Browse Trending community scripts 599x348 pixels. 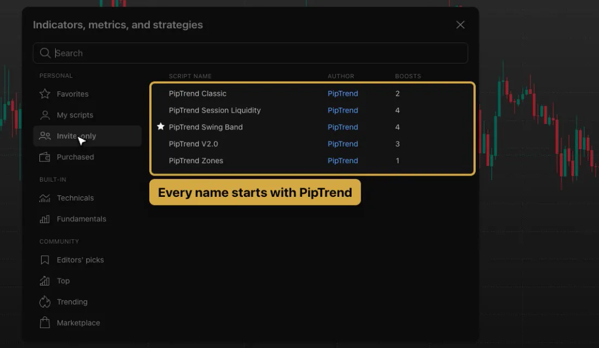[88, 302]
